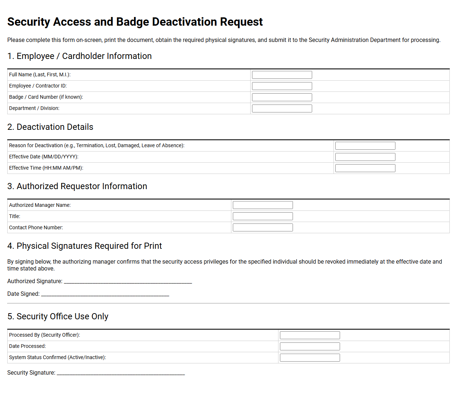Click the Contact Phone Number box
The image size is (457, 405).
263,227
